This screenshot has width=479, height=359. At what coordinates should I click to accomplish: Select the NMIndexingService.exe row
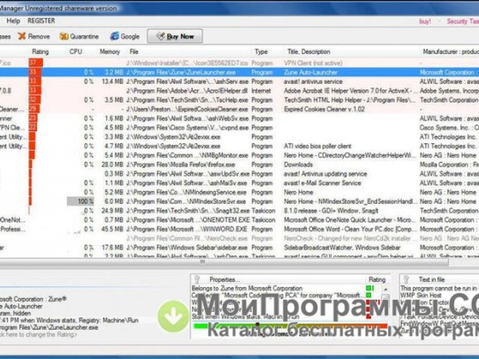[239, 192]
